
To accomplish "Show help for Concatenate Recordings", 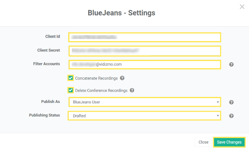I will [x=122, y=78].
